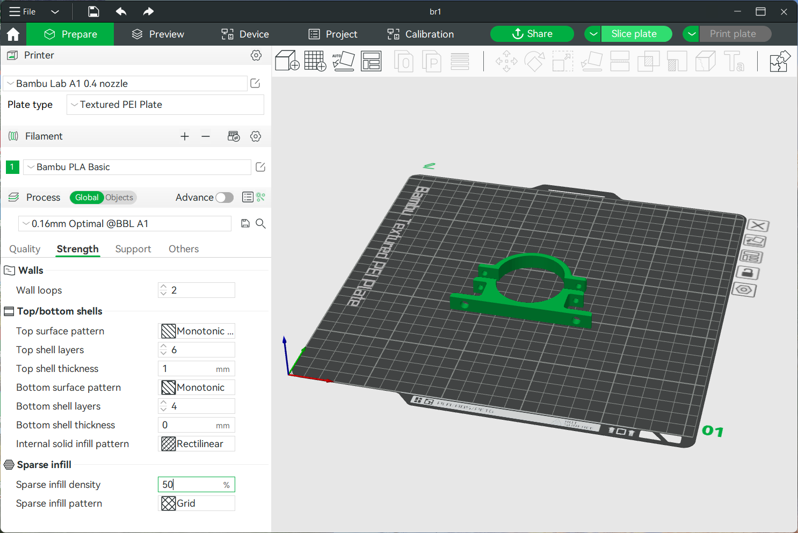
Task: Click the Add model cube icon
Action: pos(287,61)
